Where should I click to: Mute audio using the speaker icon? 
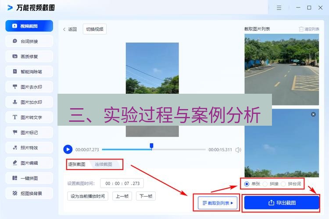point(238,150)
